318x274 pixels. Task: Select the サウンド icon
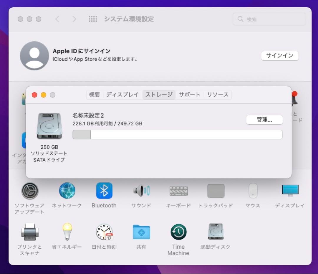pos(141,191)
